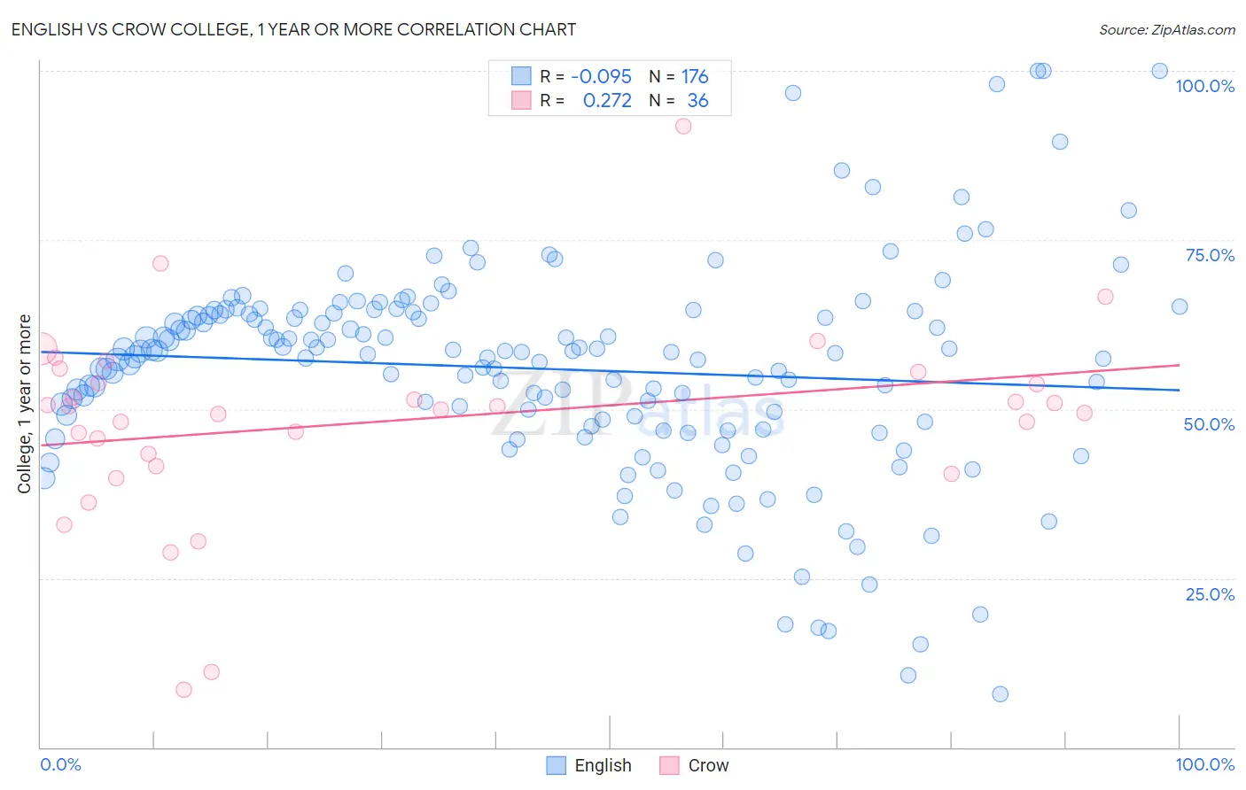Click the College, 1 year or more axis title
This screenshot has height=790, width=1246.
coord(24,404)
